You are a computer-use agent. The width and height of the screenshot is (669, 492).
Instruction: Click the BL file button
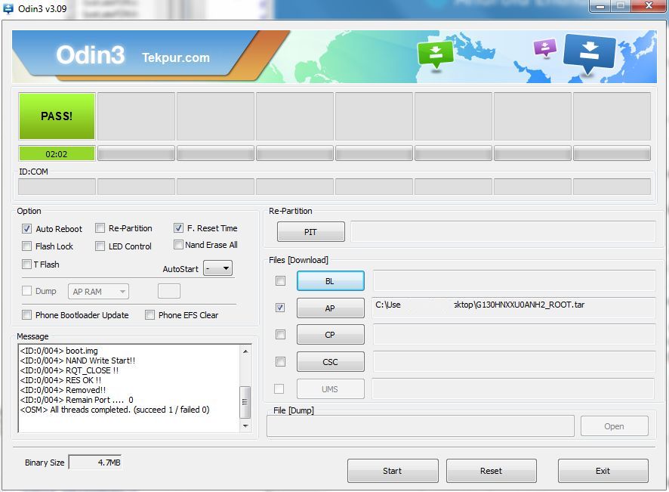click(x=330, y=281)
